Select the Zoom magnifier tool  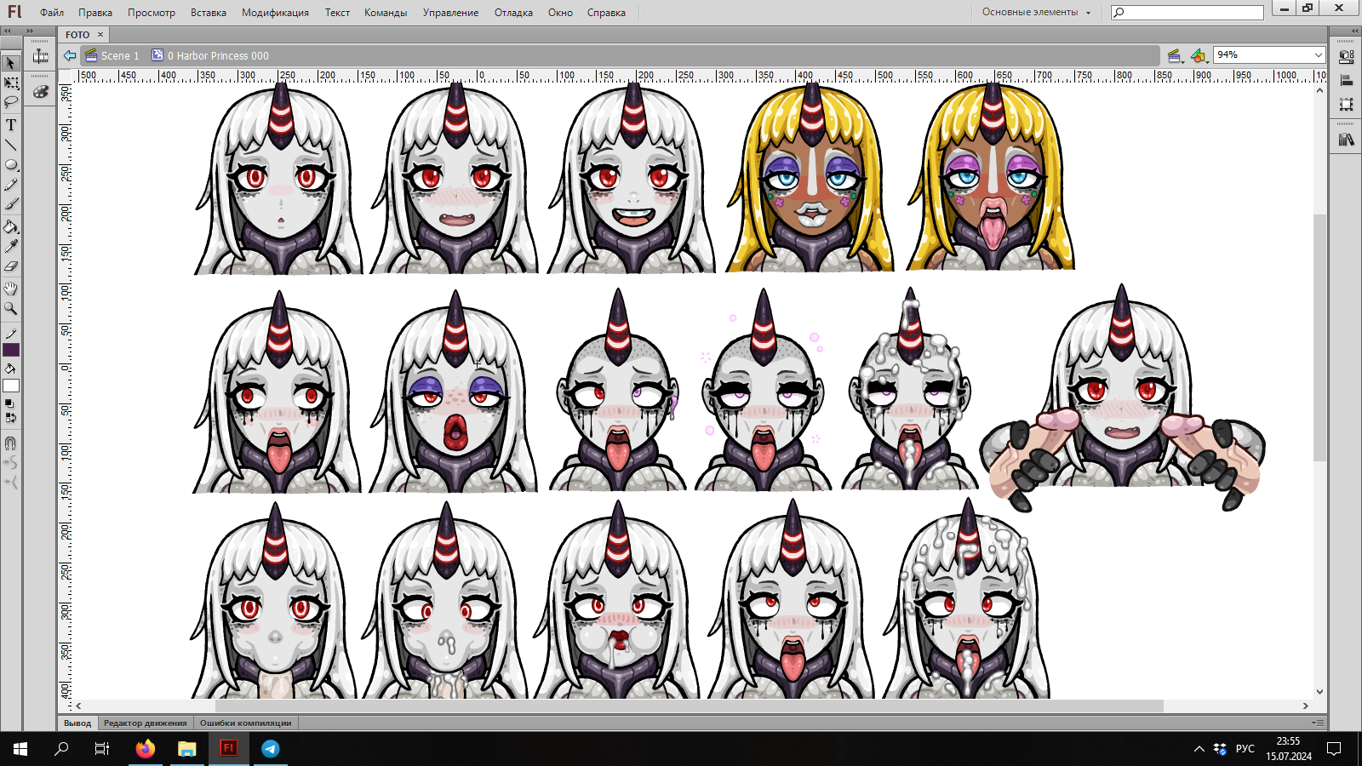(x=11, y=308)
